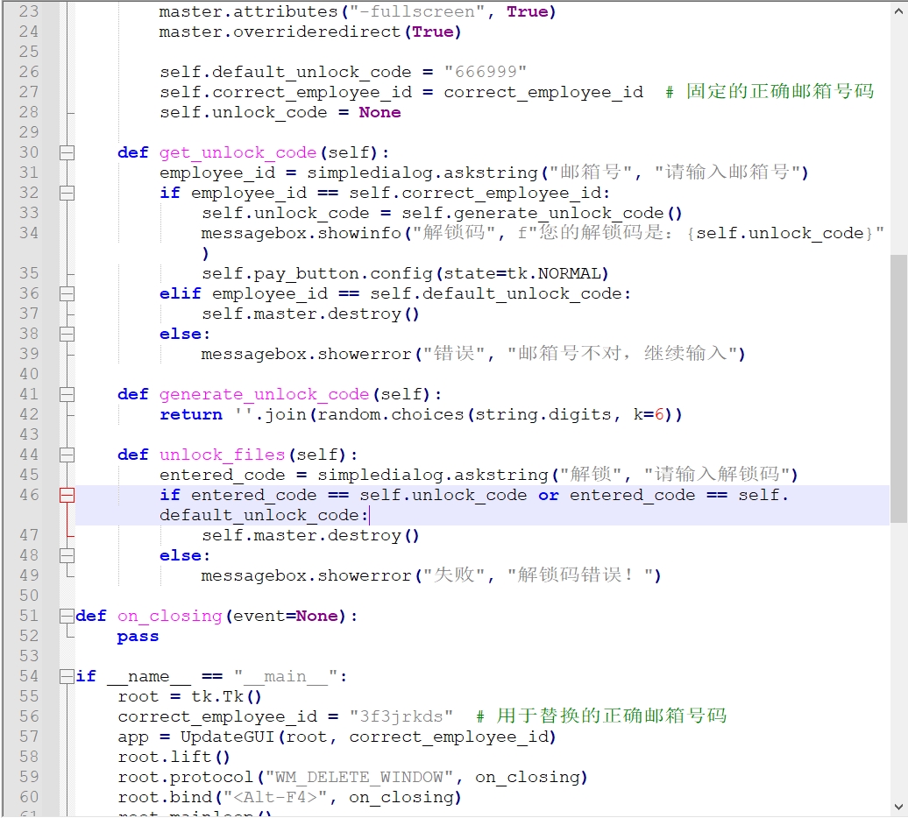Viewport: 908px width, 818px height.
Task: Click line number 54 in margin
Action: coord(29,676)
